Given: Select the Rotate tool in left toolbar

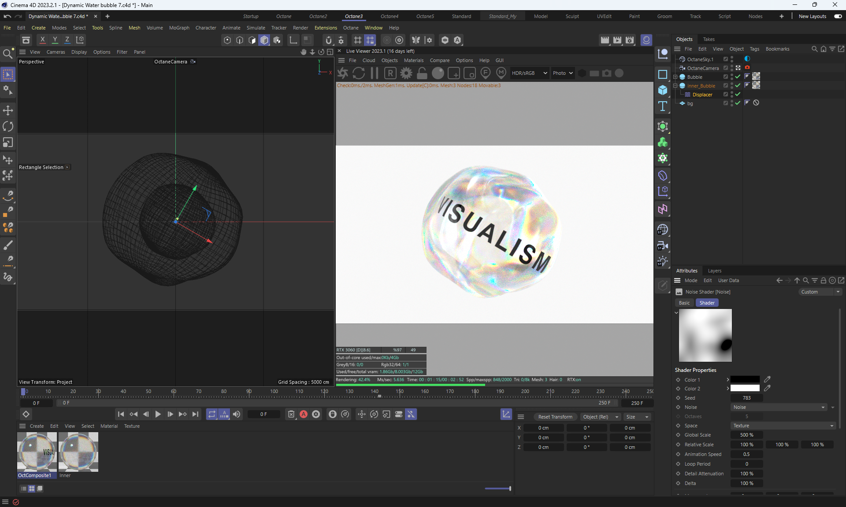Looking at the screenshot, I should 8,126.
